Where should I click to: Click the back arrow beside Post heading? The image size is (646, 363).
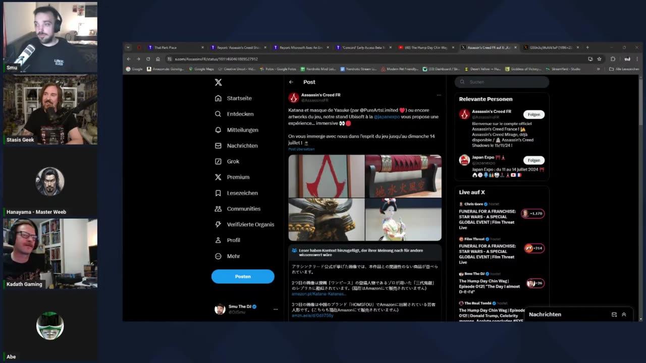pyautogui.click(x=291, y=82)
